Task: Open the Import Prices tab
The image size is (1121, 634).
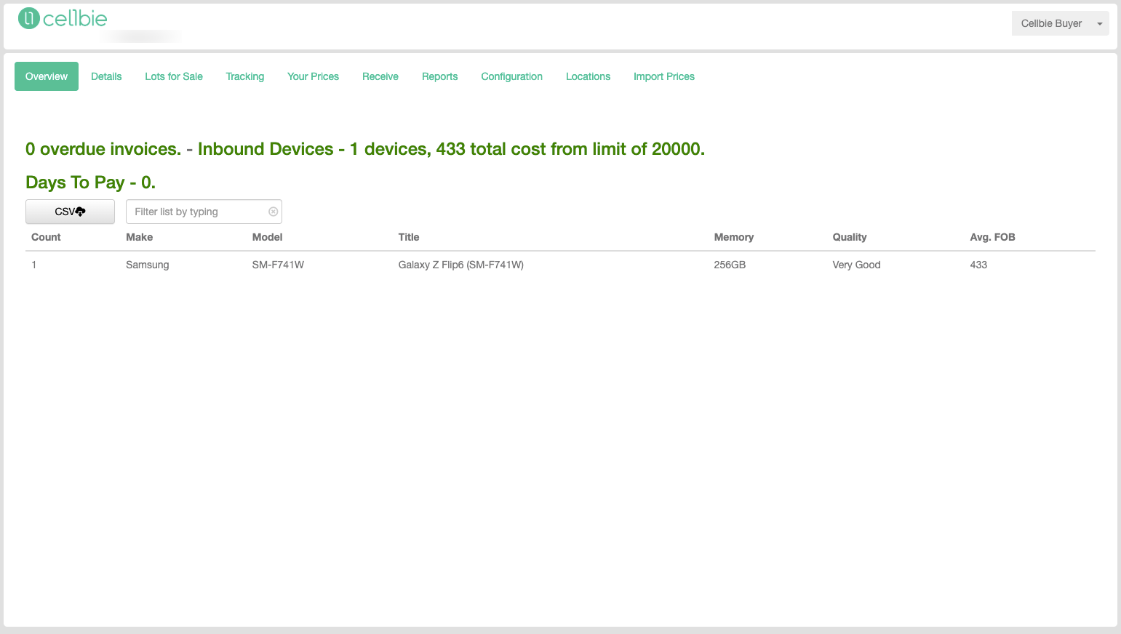Action: tap(664, 76)
